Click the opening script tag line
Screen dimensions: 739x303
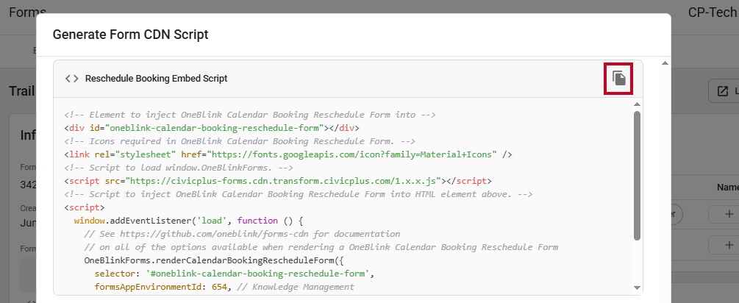tap(85, 207)
